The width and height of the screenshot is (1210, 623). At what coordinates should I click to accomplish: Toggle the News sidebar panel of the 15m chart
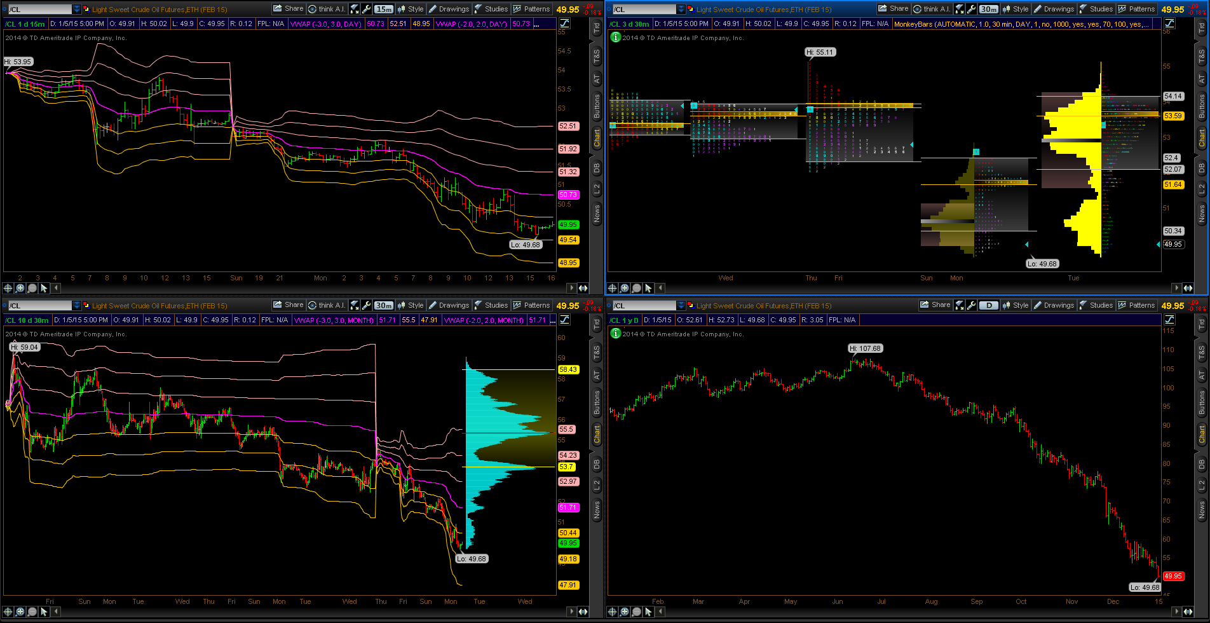[597, 214]
